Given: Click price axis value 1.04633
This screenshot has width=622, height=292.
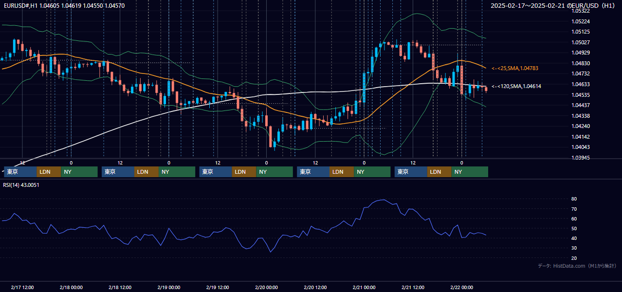Looking at the screenshot, I should [580, 84].
